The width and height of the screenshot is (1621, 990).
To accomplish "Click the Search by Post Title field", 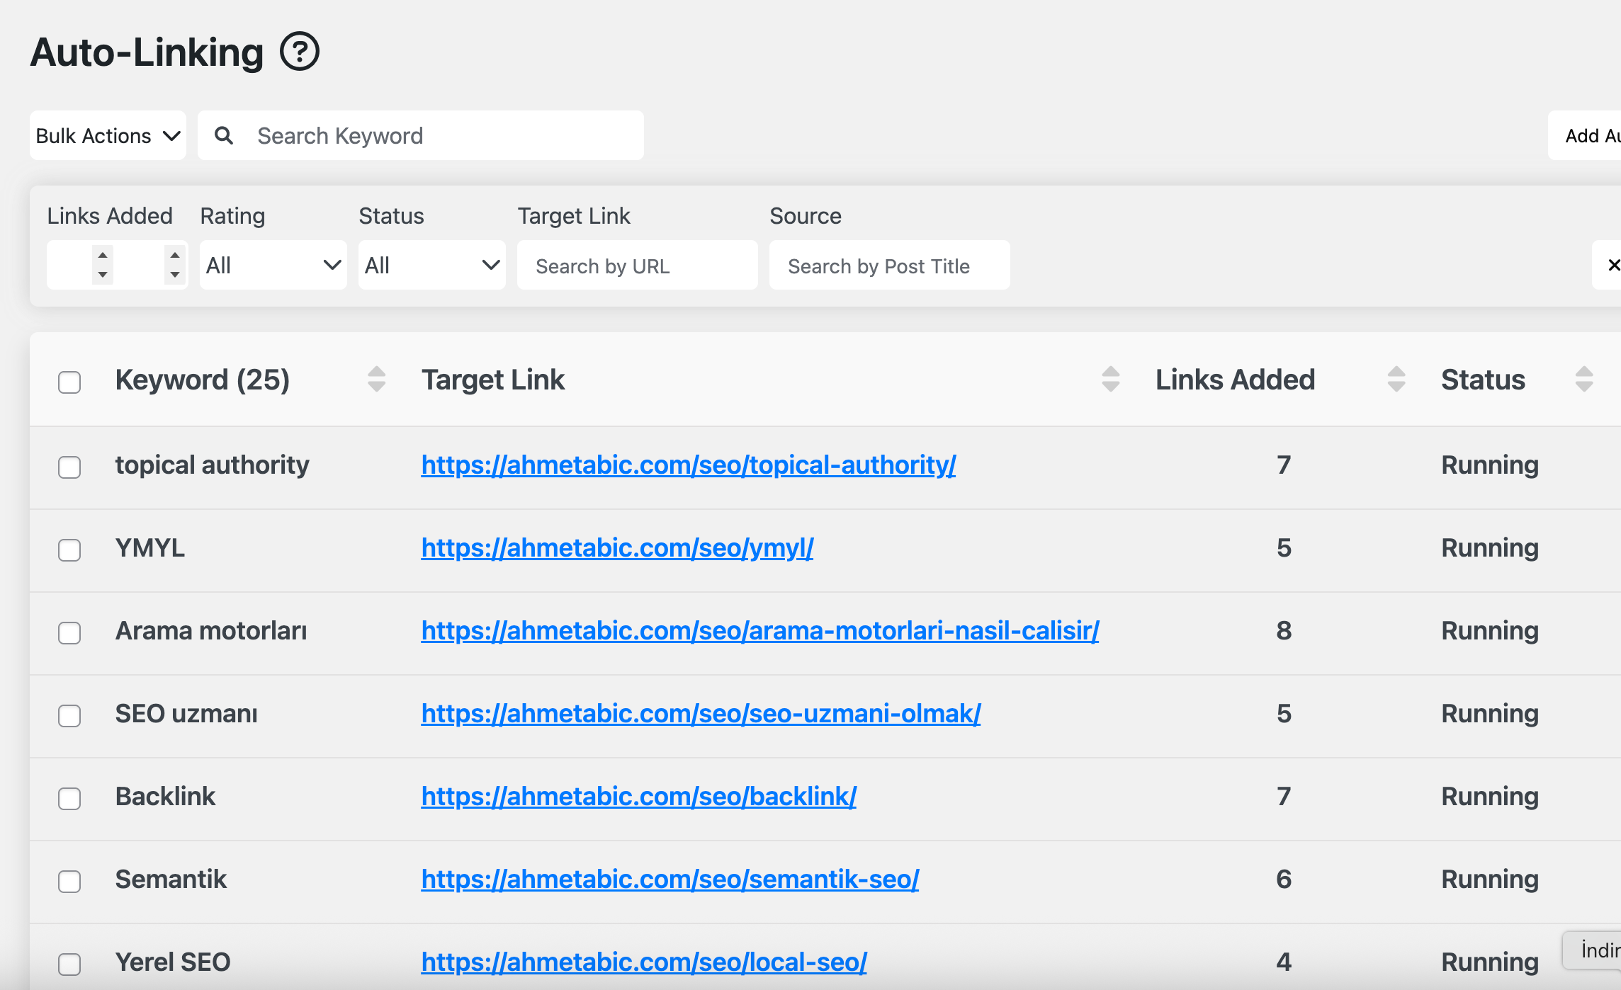I will (x=890, y=265).
